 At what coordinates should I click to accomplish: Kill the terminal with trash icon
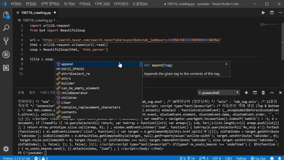[263, 93]
